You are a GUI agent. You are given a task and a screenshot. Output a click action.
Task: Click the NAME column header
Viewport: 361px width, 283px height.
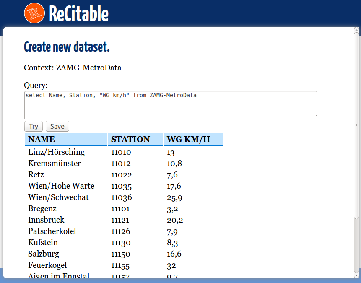coord(66,139)
